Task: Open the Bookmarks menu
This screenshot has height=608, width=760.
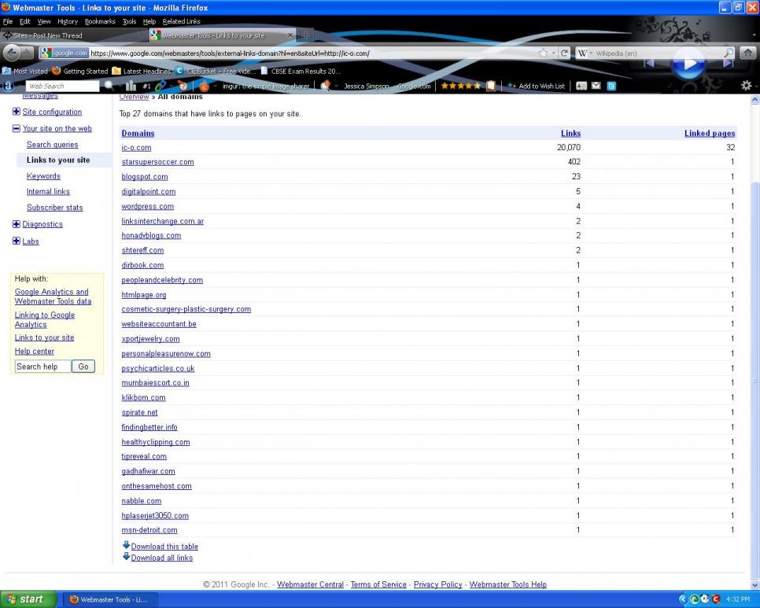Action: (100, 21)
